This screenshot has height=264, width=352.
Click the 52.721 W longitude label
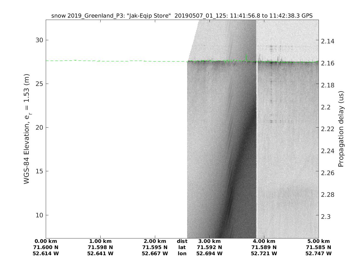264,253
